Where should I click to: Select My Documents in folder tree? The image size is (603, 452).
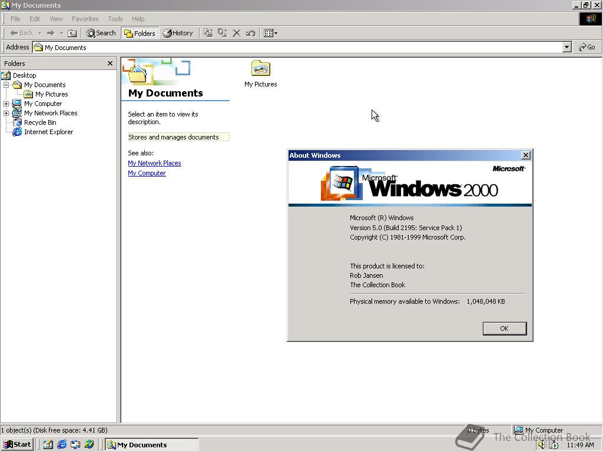tap(45, 85)
